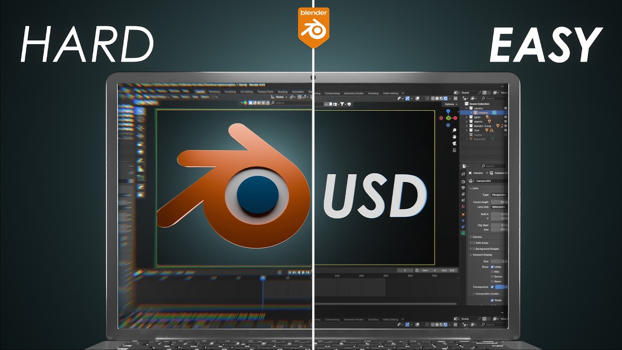Open the Output properties tab
This screenshot has height=350, width=622.
(x=463, y=188)
